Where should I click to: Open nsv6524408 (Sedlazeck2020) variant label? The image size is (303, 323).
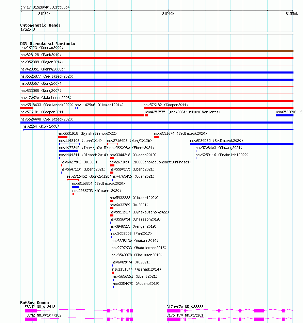pyautogui.click(x=47, y=119)
